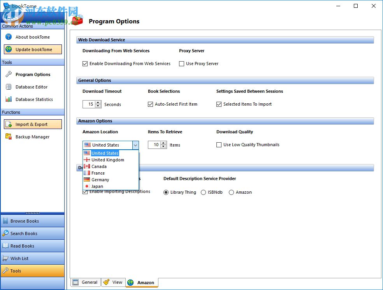Open the Tools navigation section
The image size is (383, 290).
coord(32,271)
